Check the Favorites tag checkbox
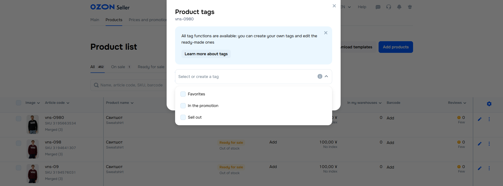The width and height of the screenshot is (503, 186). tap(183, 94)
